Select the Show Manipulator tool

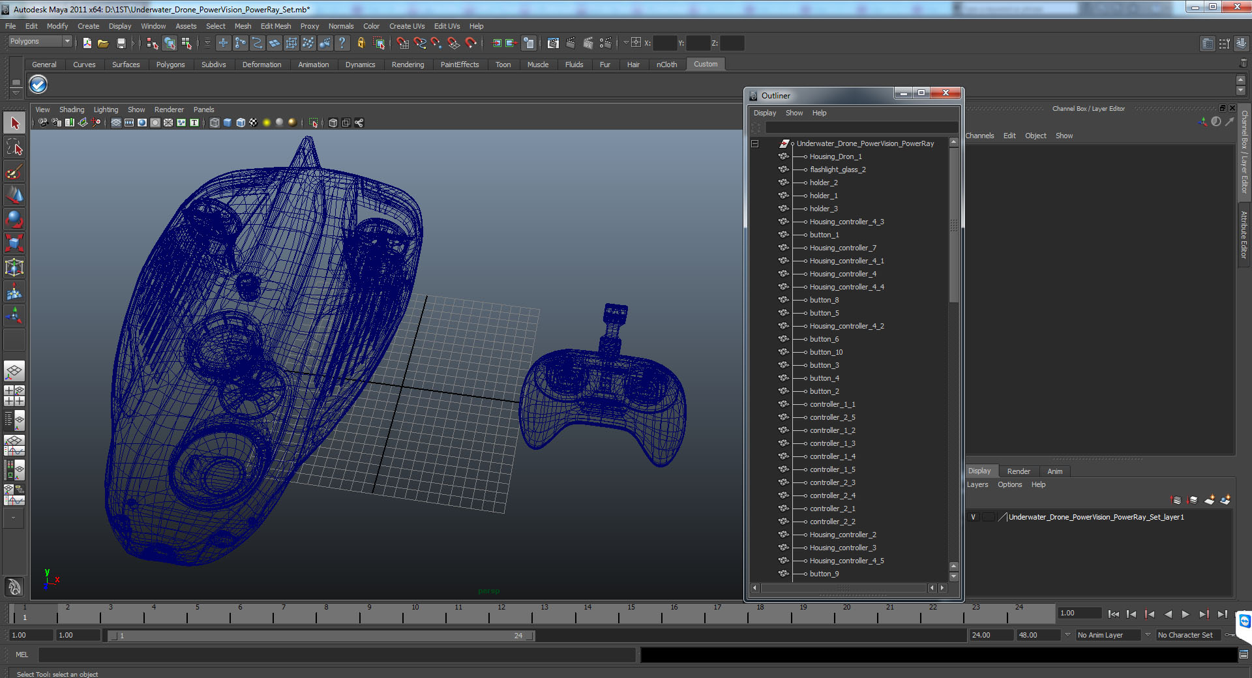tap(14, 316)
